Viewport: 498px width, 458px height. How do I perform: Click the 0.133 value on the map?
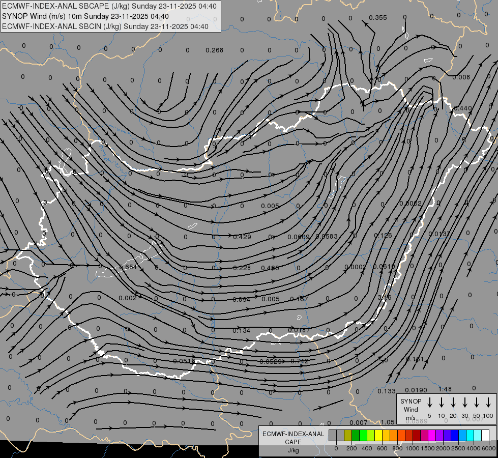(x=387, y=391)
